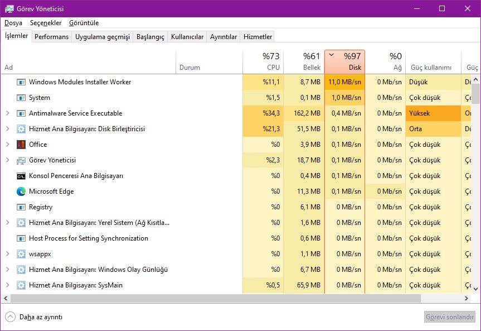This screenshot has width=481, height=331.
Task: Sort by the Ağ column header
Action: (x=385, y=62)
